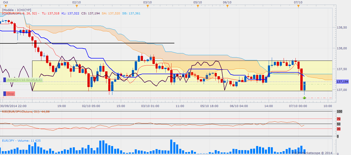Image resolution: width=351 pixels, height=155 pixels.
Task: Select the orange day marker under '03/10'
Action: click(147, 6)
